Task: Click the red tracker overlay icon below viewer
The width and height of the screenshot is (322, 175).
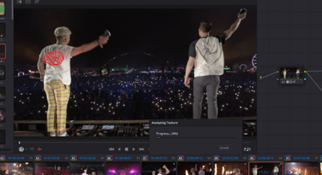Action: point(40,149)
